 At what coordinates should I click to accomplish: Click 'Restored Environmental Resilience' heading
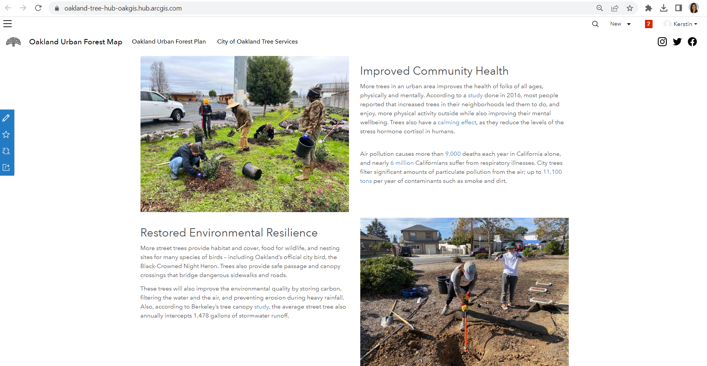(x=229, y=233)
